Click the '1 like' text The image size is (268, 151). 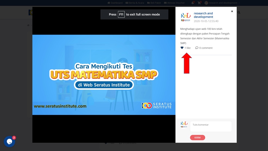tap(187, 48)
